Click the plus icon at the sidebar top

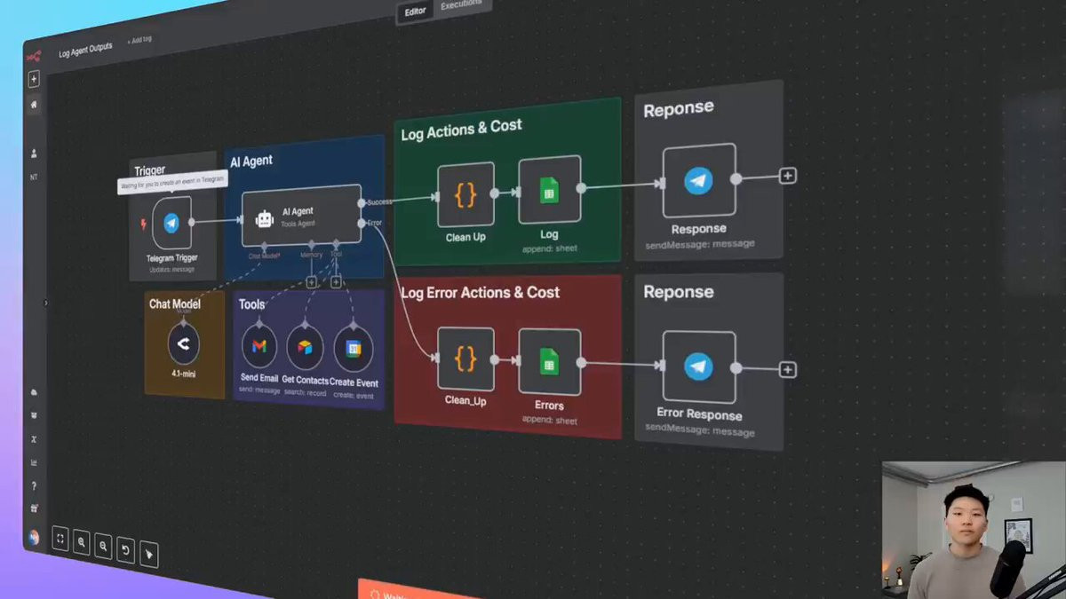coord(35,80)
